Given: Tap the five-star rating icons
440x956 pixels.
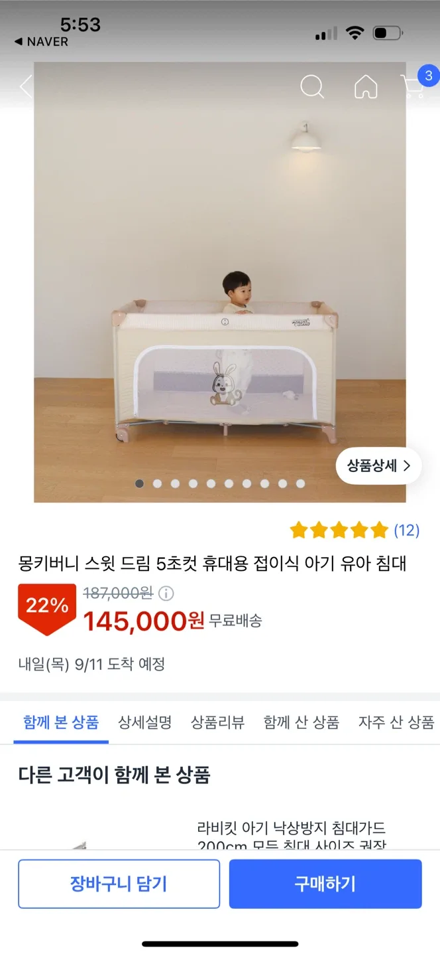Looking at the screenshot, I should [x=339, y=530].
